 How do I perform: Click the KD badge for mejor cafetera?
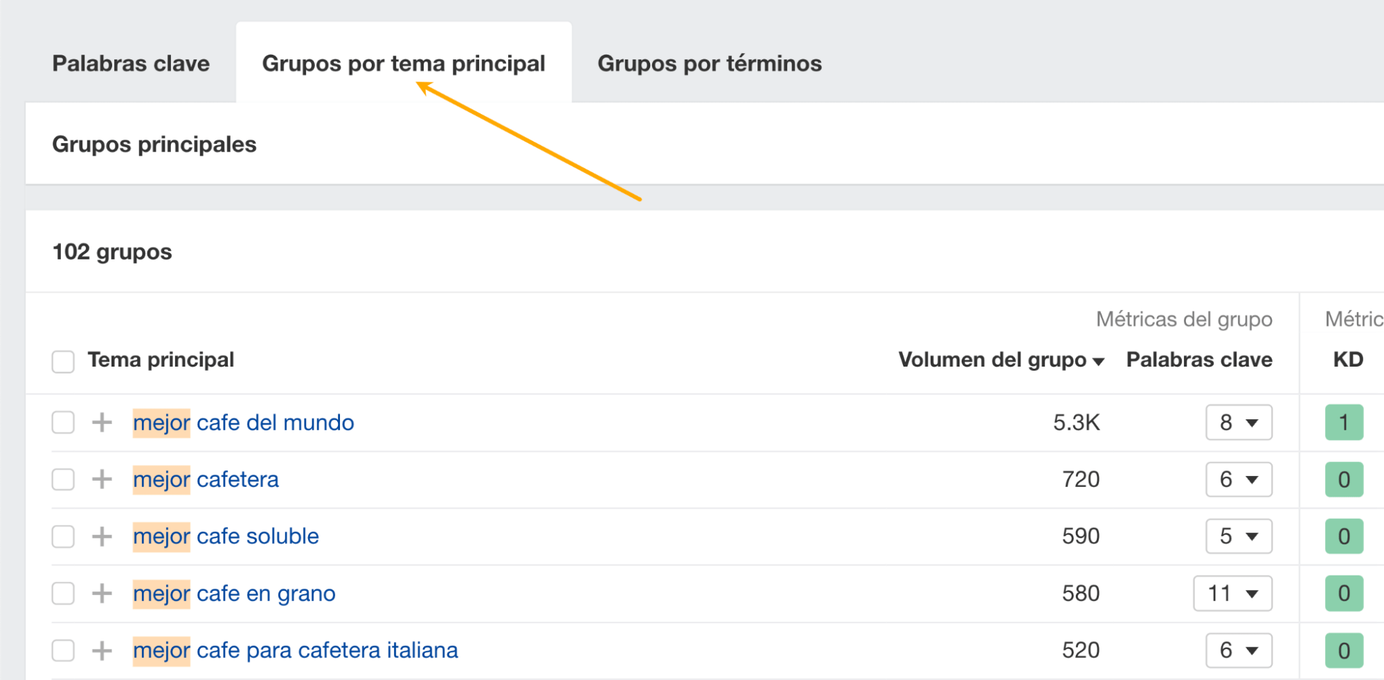point(1343,479)
